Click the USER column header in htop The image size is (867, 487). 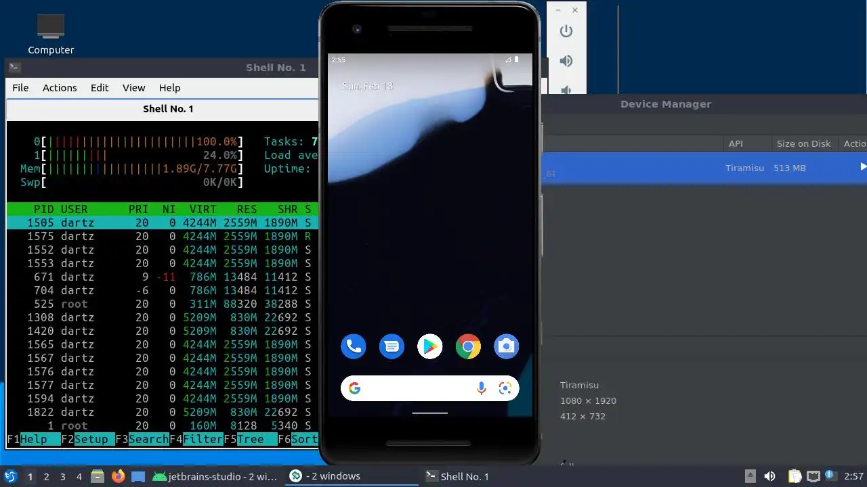click(x=75, y=209)
